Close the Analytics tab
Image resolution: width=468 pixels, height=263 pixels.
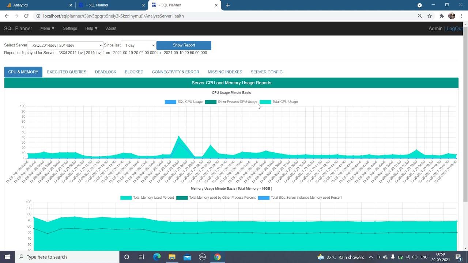tap(71, 5)
